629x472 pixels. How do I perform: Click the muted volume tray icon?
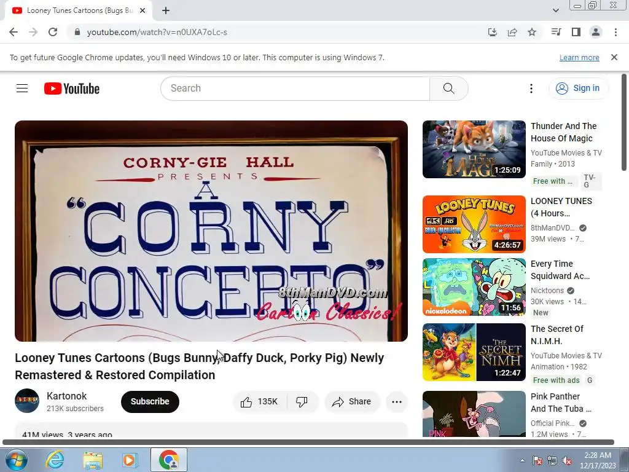pos(567,460)
